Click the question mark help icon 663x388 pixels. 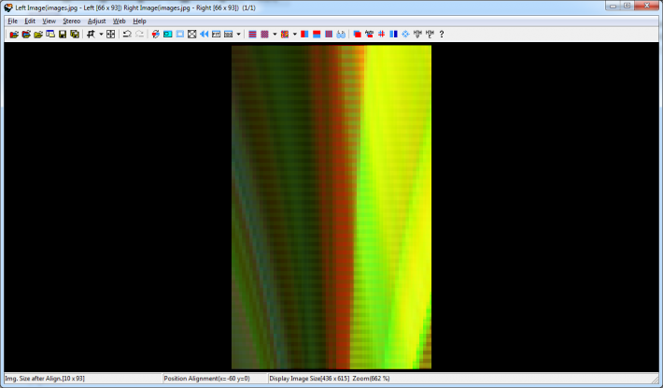point(442,35)
